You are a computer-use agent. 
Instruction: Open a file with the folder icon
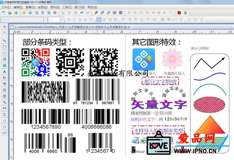pyautogui.click(x=10, y=13)
